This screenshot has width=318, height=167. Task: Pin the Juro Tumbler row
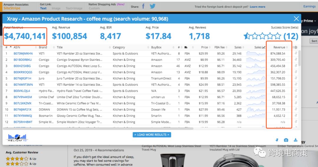click(296, 78)
